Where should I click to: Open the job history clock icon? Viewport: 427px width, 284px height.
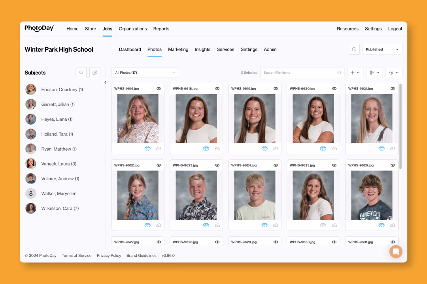pos(354,49)
